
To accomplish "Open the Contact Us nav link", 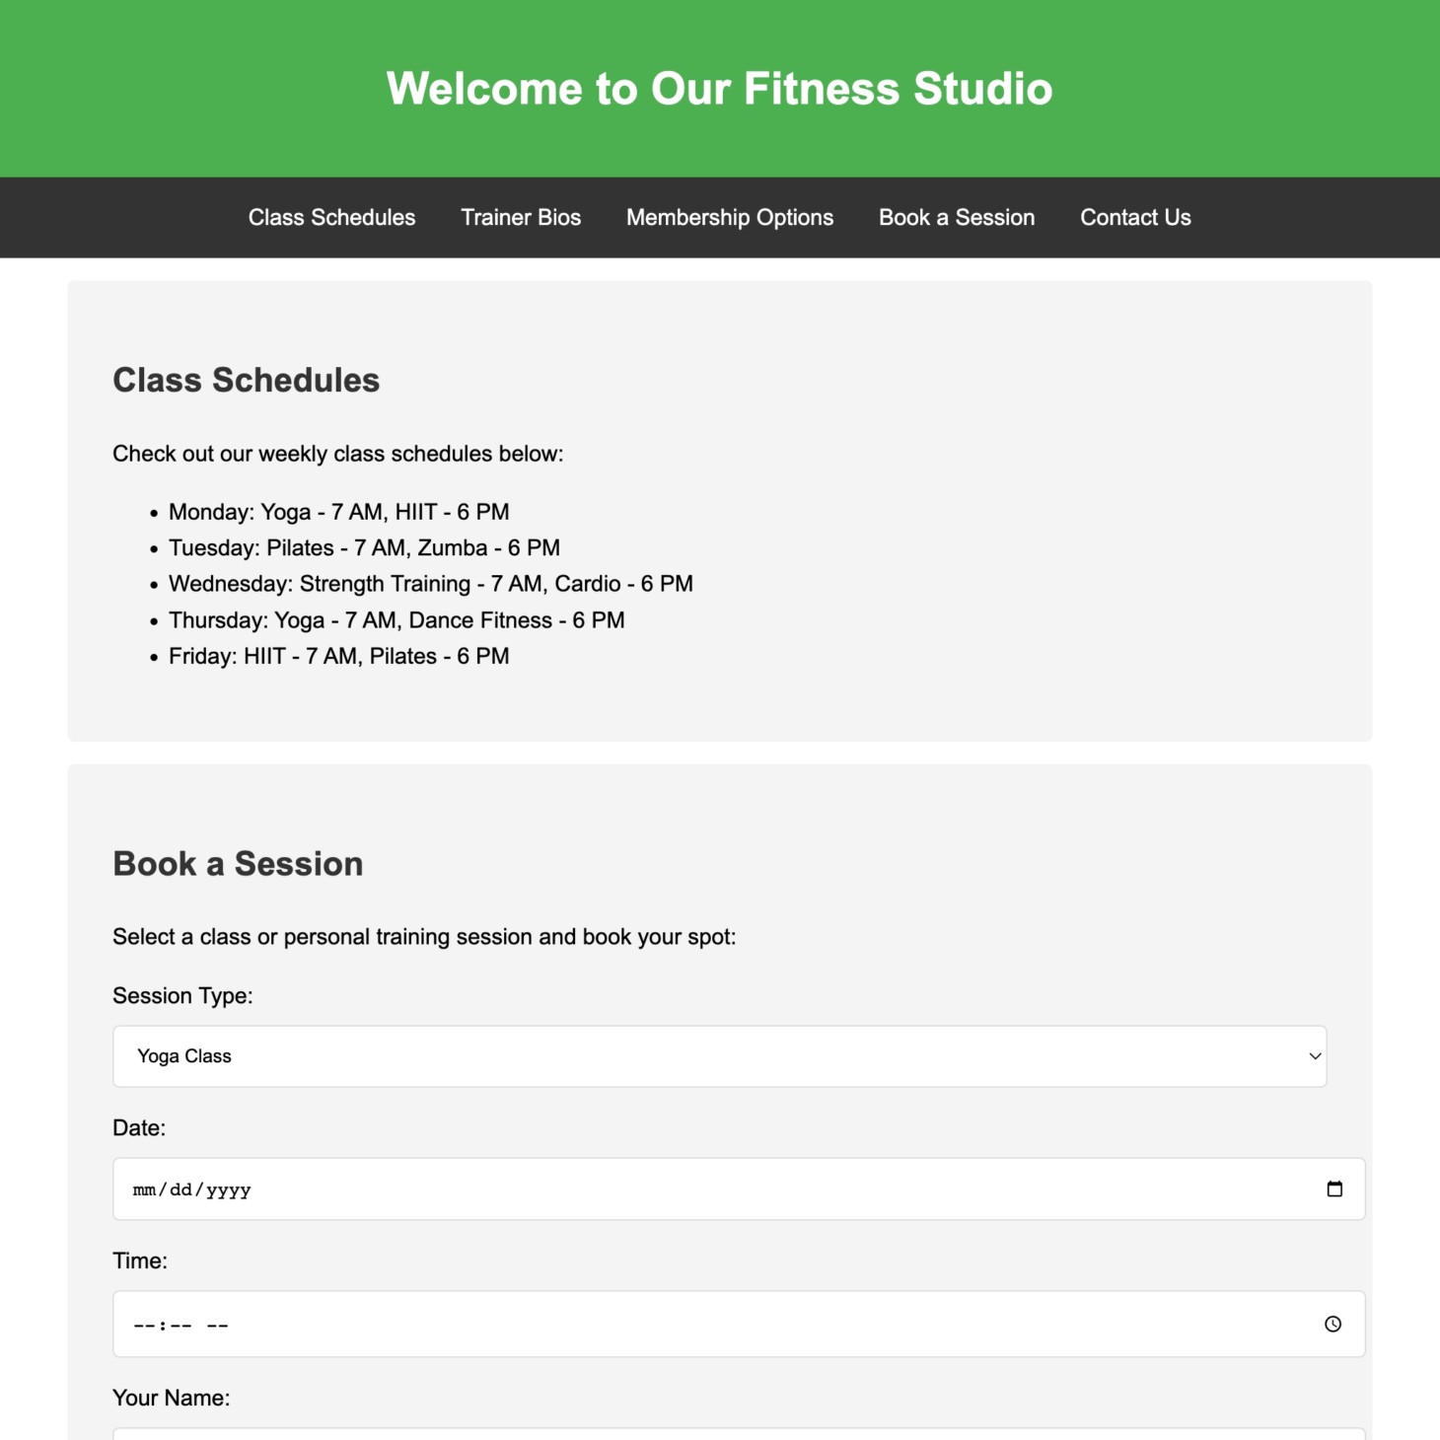I will point(1135,218).
